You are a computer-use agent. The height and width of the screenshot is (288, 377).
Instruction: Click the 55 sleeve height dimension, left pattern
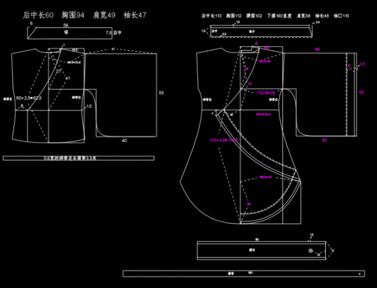[x=161, y=93]
